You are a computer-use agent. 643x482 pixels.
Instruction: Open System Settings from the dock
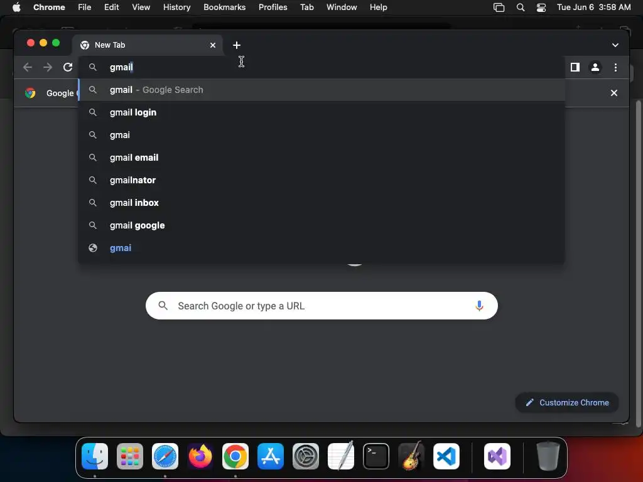(306, 456)
